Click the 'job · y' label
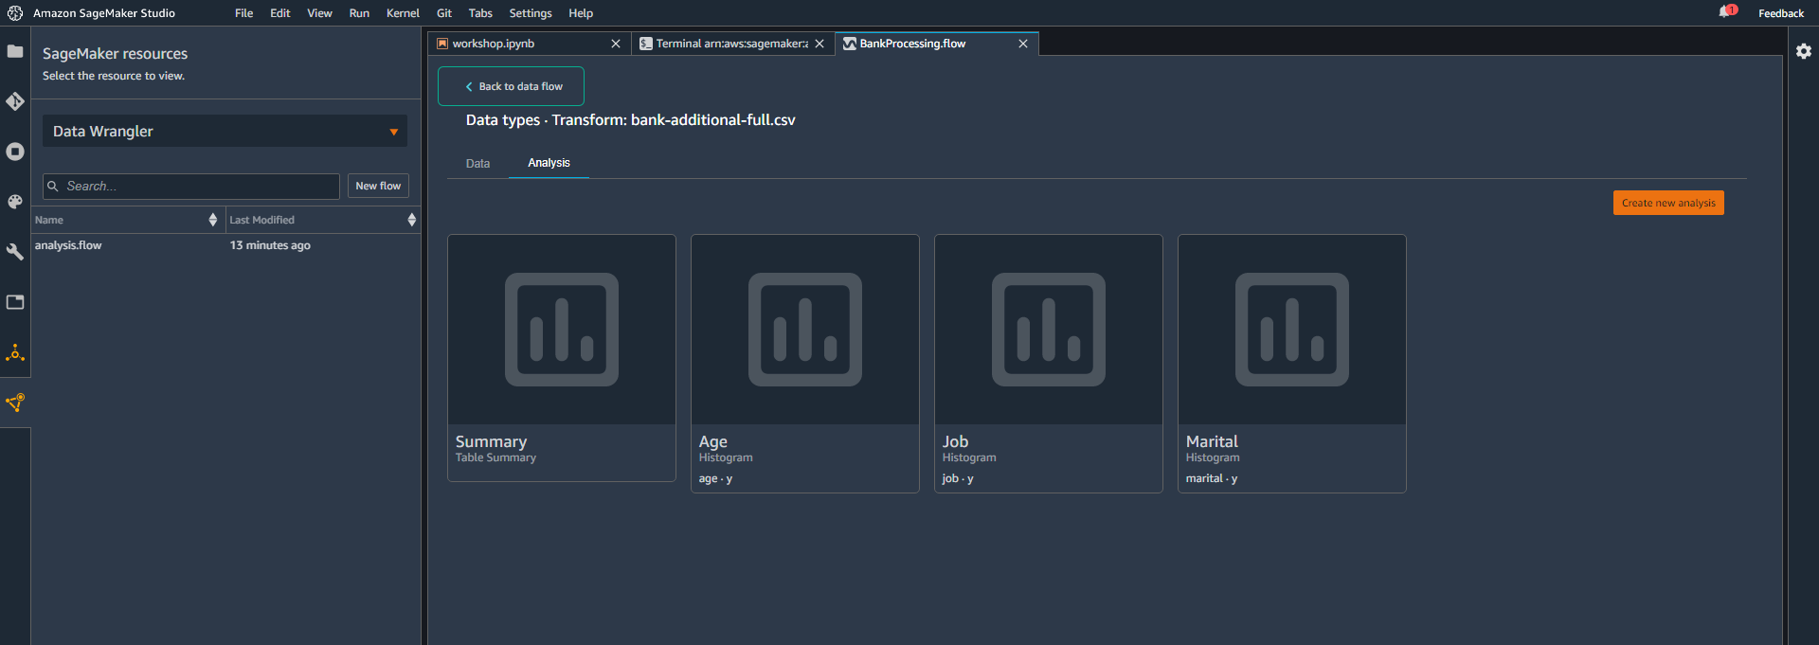The height and width of the screenshot is (645, 1819). coord(958,479)
